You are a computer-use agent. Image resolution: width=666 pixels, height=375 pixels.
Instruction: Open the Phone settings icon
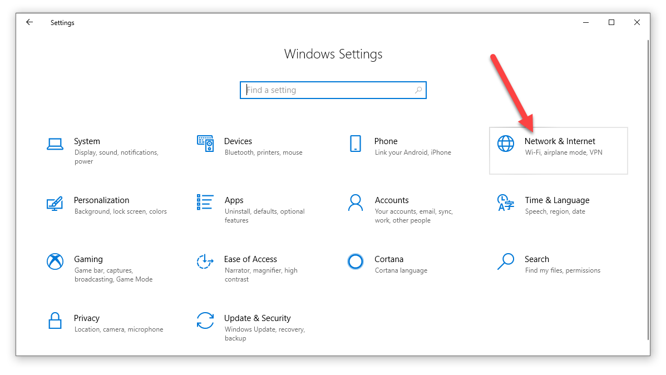[355, 144]
